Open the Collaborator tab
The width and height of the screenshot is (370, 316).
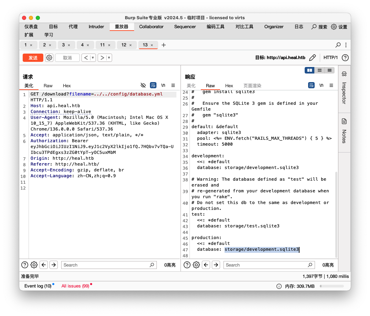pyautogui.click(x=151, y=27)
